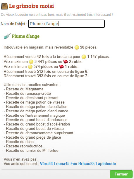Select the Recette du fumier de Mr Tortue entry
Image resolution: width=134 pixels, height=179 pixels.
31,150
